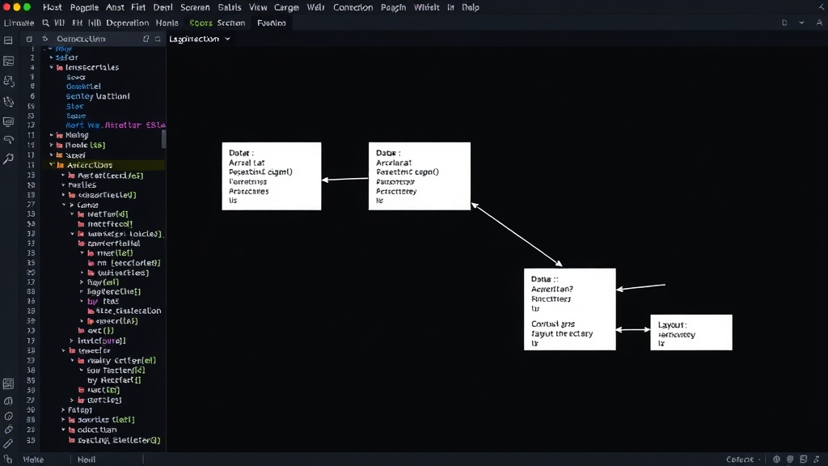The image size is (828, 466).
Task: Click the Honle toolbar button
Action: click(167, 23)
